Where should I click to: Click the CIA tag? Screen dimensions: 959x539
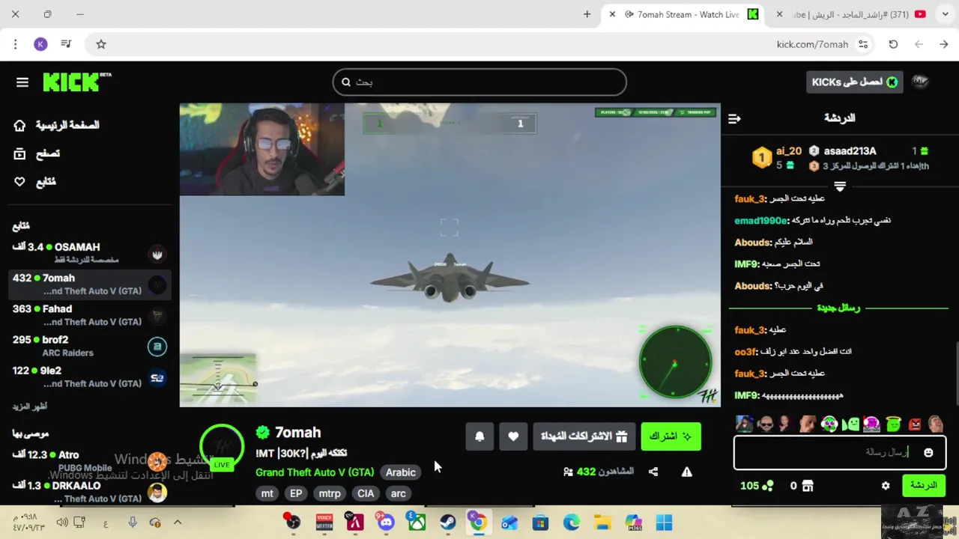[x=366, y=493]
